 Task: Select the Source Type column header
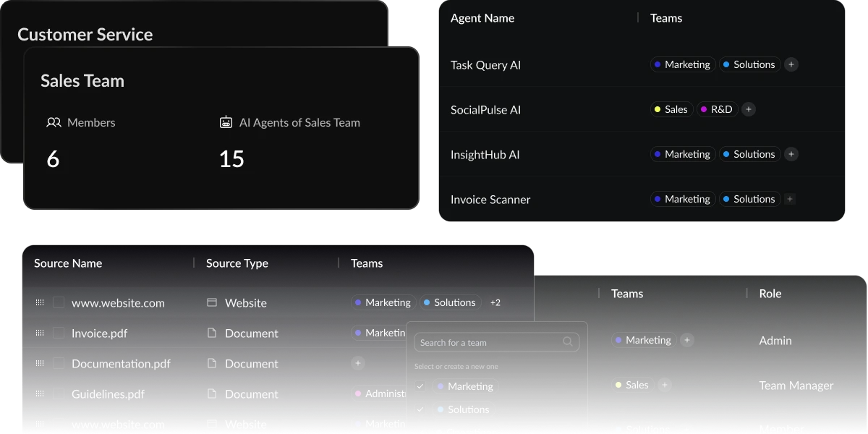237,263
